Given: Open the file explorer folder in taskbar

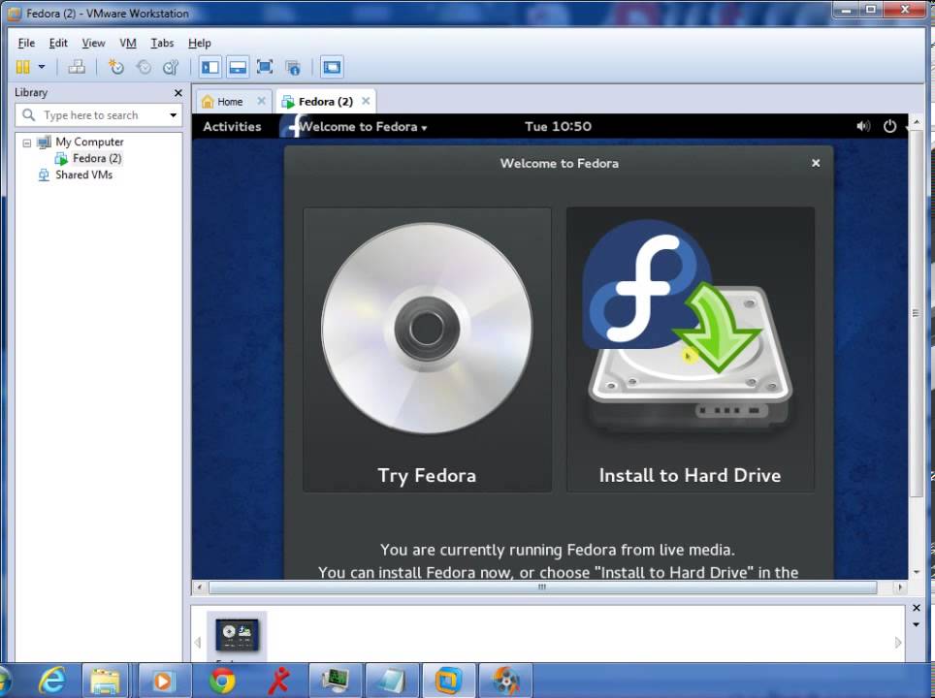Looking at the screenshot, I should (106, 681).
